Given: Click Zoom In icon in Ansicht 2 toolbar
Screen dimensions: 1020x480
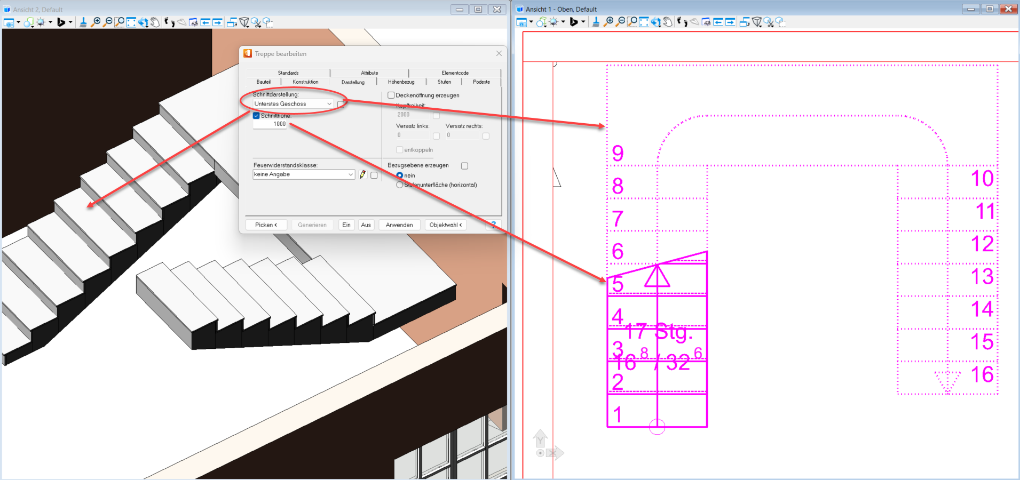Looking at the screenshot, I should [96, 22].
